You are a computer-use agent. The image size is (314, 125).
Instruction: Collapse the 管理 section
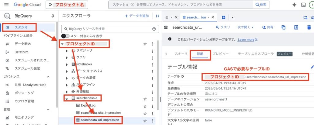[x=48, y=109]
